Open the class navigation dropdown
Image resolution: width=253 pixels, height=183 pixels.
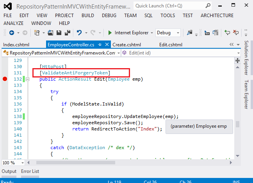(119, 53)
